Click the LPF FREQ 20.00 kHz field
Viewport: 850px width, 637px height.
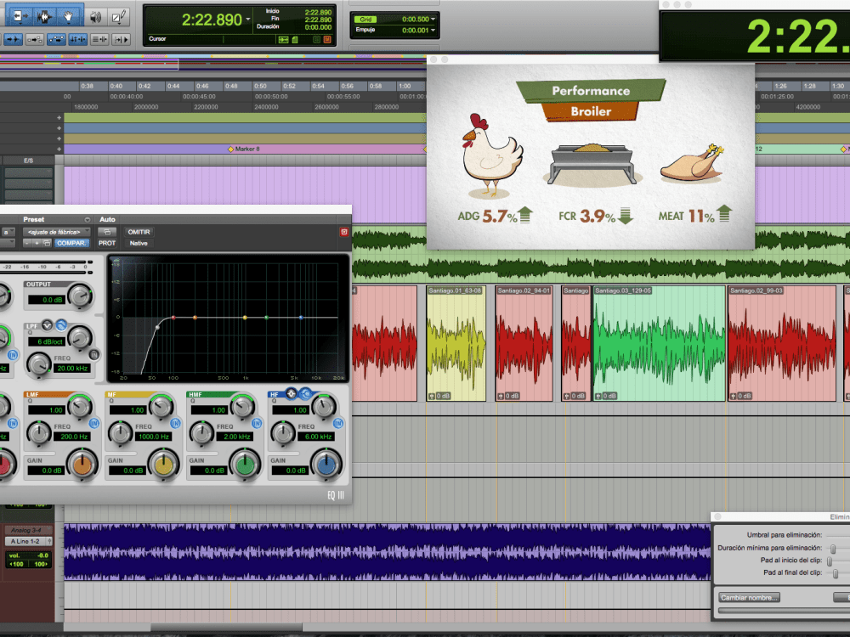click(72, 369)
